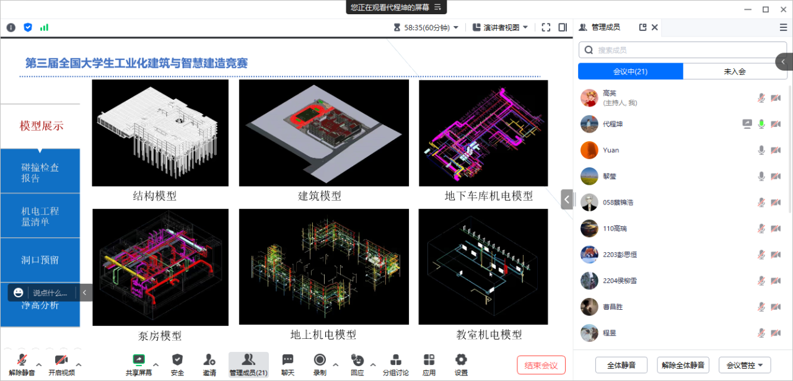Open the 会议管控 dropdown
Viewport: 793px width, 381px height.
click(744, 365)
